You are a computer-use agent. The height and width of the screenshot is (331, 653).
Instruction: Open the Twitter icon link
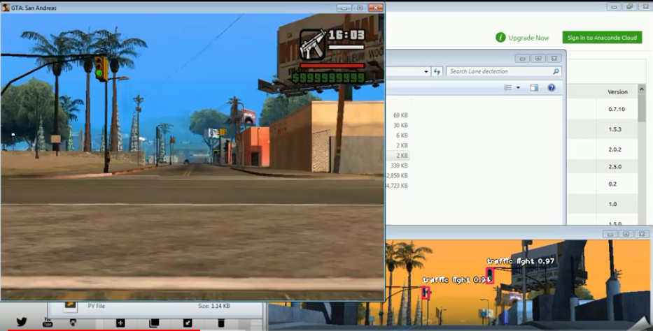coord(22,321)
